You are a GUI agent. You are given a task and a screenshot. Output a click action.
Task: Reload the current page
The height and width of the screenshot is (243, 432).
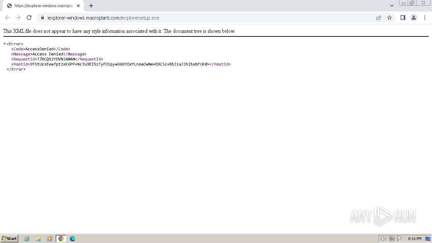click(x=29, y=18)
